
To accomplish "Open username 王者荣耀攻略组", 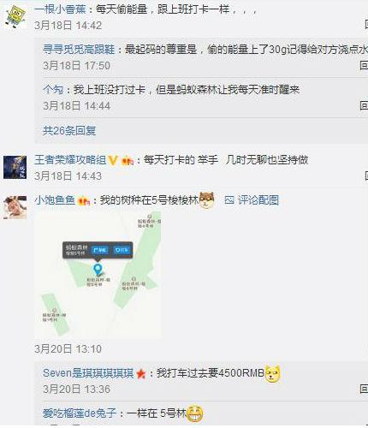I will point(70,160).
